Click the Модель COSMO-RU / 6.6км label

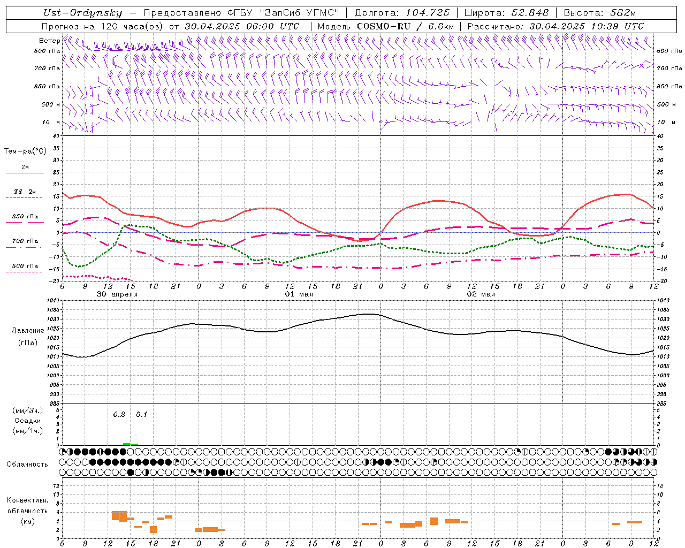click(385, 26)
